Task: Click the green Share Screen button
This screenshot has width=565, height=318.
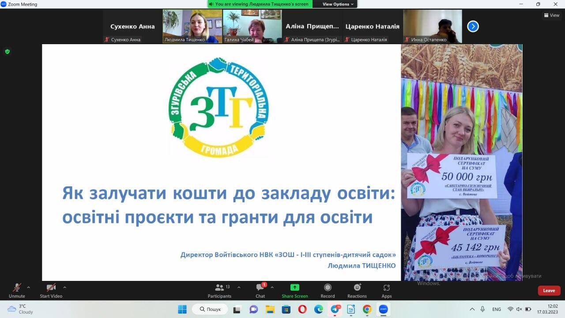Action: point(295,291)
